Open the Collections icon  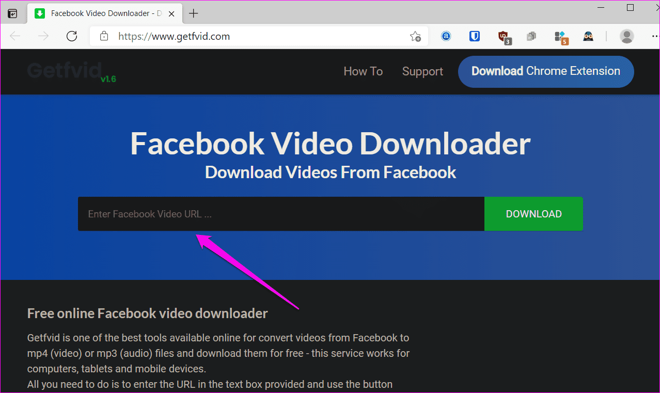point(531,36)
